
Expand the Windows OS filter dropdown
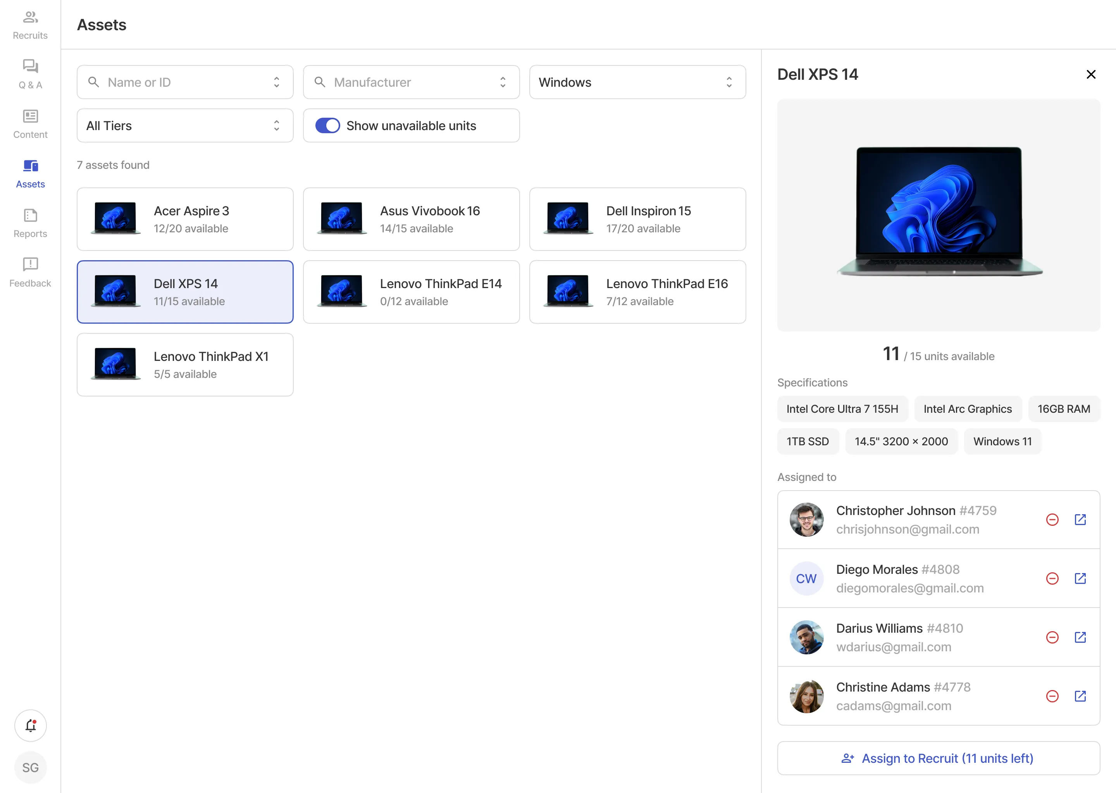coord(637,82)
